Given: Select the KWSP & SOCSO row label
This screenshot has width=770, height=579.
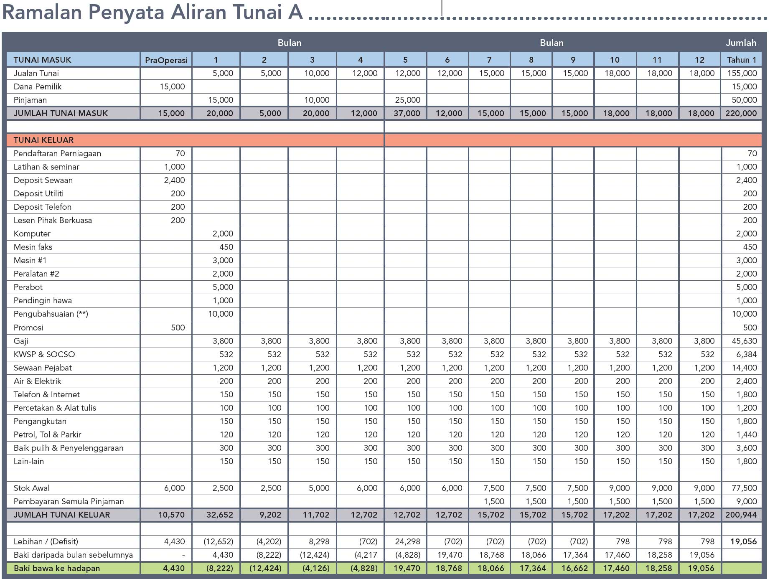Looking at the screenshot, I should click(x=44, y=354).
